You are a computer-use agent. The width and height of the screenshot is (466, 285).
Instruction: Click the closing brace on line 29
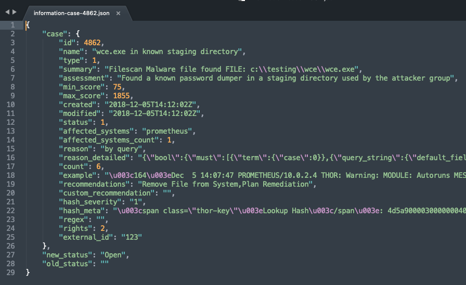coord(28,273)
